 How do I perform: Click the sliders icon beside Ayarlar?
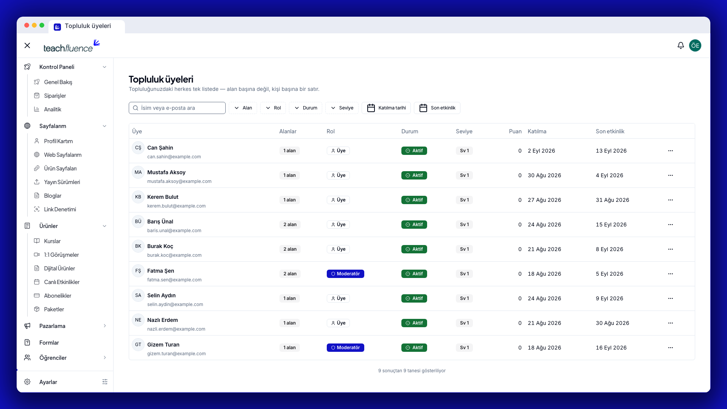[105, 382]
